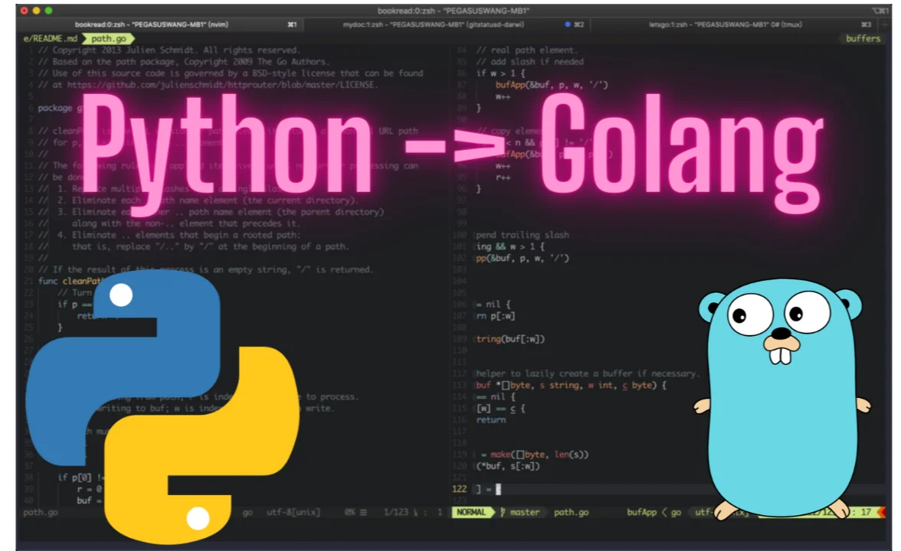Click the 'If the result of this process' comment
Image resolution: width=901 pixels, height=551 pixels.
click(205, 269)
